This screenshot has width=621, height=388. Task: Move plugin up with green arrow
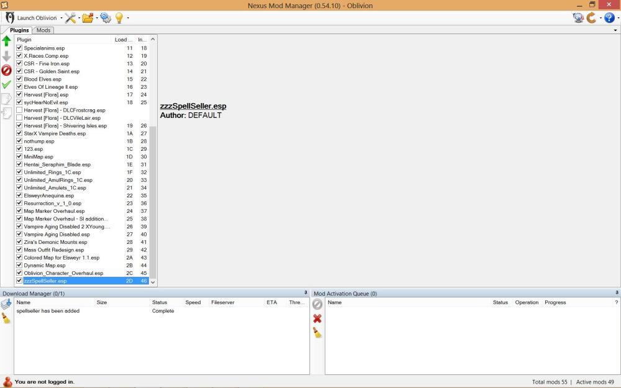pyautogui.click(x=6, y=41)
